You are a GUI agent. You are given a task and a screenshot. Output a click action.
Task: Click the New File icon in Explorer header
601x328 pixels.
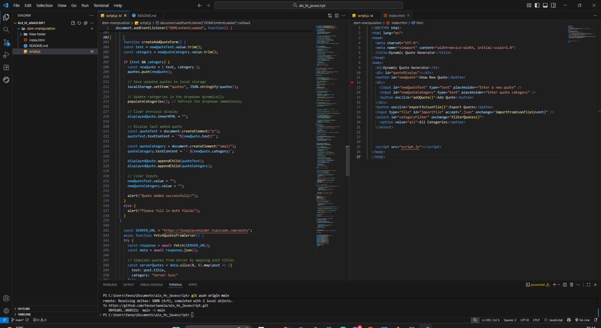(73, 23)
